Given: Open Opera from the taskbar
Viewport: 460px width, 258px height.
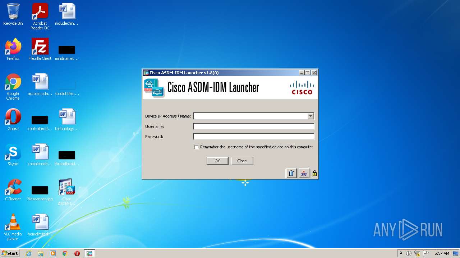Looking at the screenshot, I should coord(77,253).
